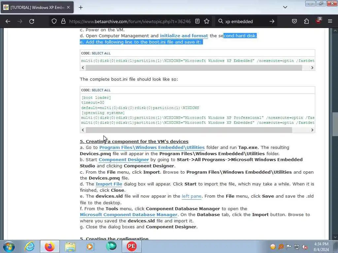Go back to the previous page
Image resolution: width=338 pixels, height=253 pixels.
coord(8,21)
